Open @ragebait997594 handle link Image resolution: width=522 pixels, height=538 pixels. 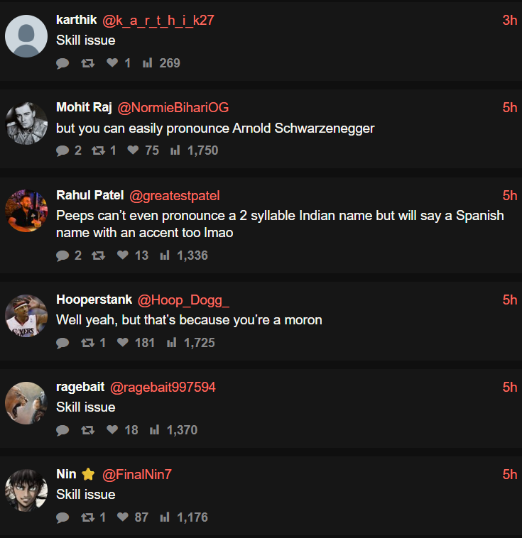pos(163,387)
